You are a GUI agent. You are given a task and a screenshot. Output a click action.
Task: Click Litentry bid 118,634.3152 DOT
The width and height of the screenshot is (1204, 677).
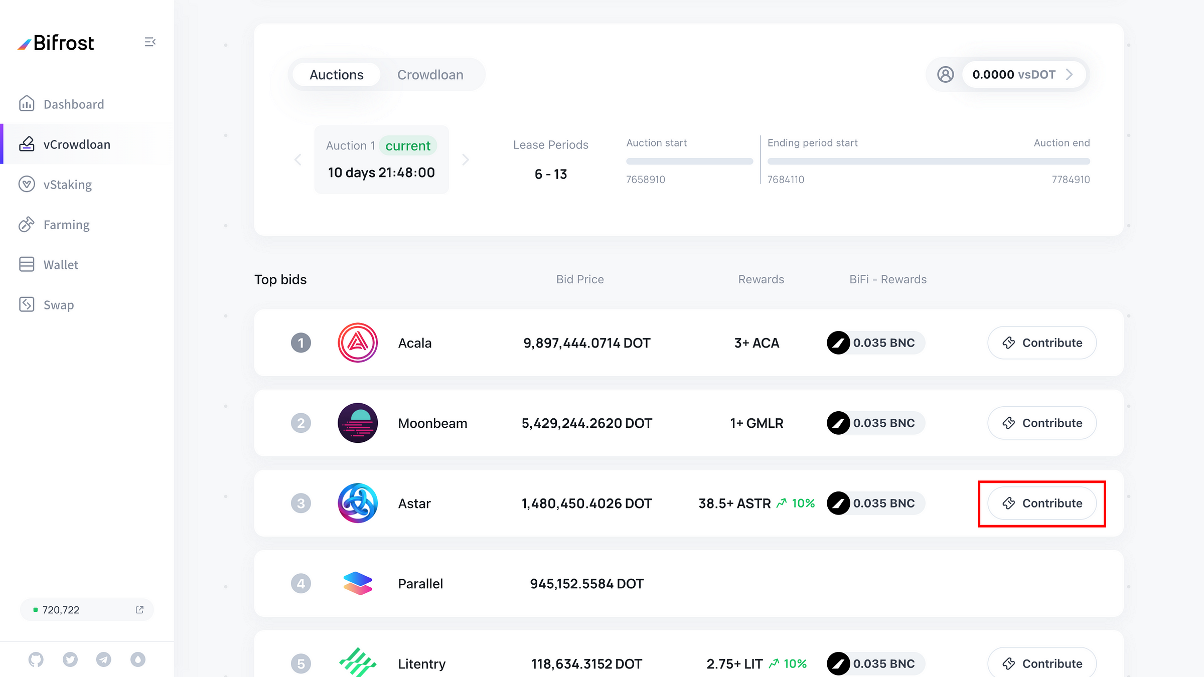click(x=586, y=663)
